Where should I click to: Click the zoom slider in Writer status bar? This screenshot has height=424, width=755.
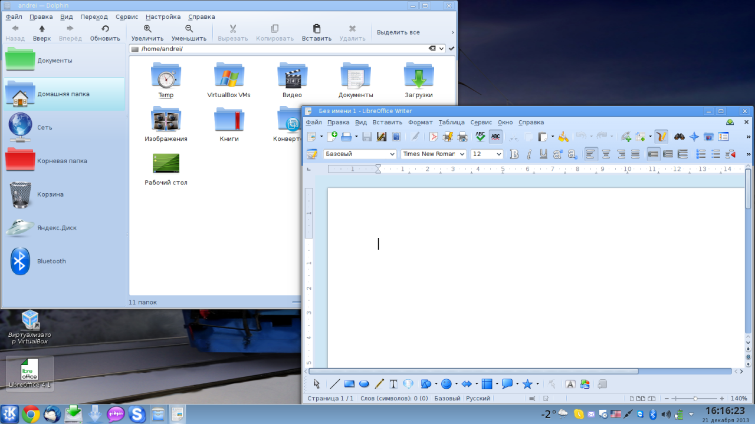[695, 399]
